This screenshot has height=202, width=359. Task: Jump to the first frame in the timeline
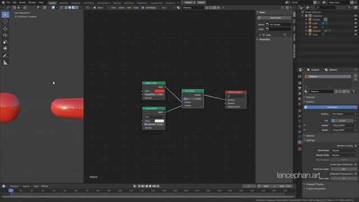click(139, 186)
